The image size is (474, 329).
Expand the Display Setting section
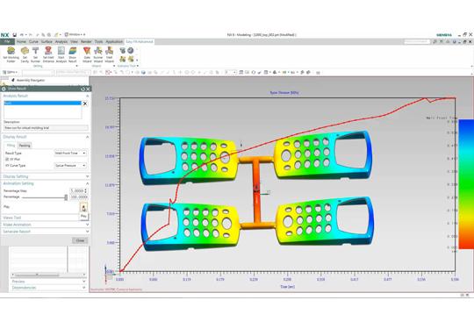[x=46, y=176]
